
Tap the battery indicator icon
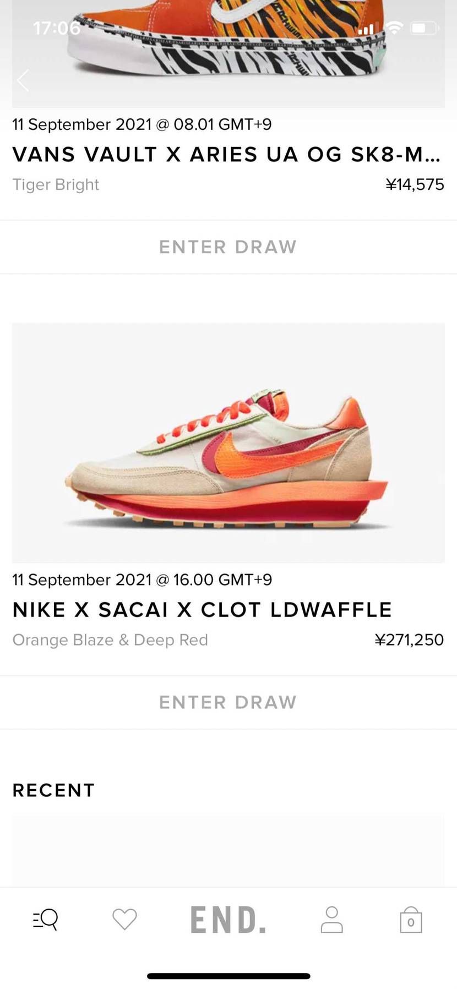point(424,28)
